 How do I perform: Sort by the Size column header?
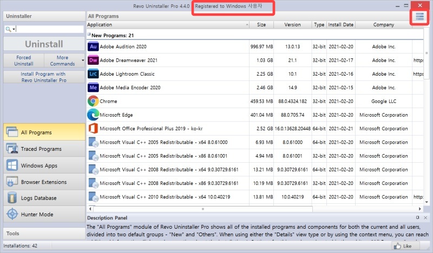click(x=261, y=24)
